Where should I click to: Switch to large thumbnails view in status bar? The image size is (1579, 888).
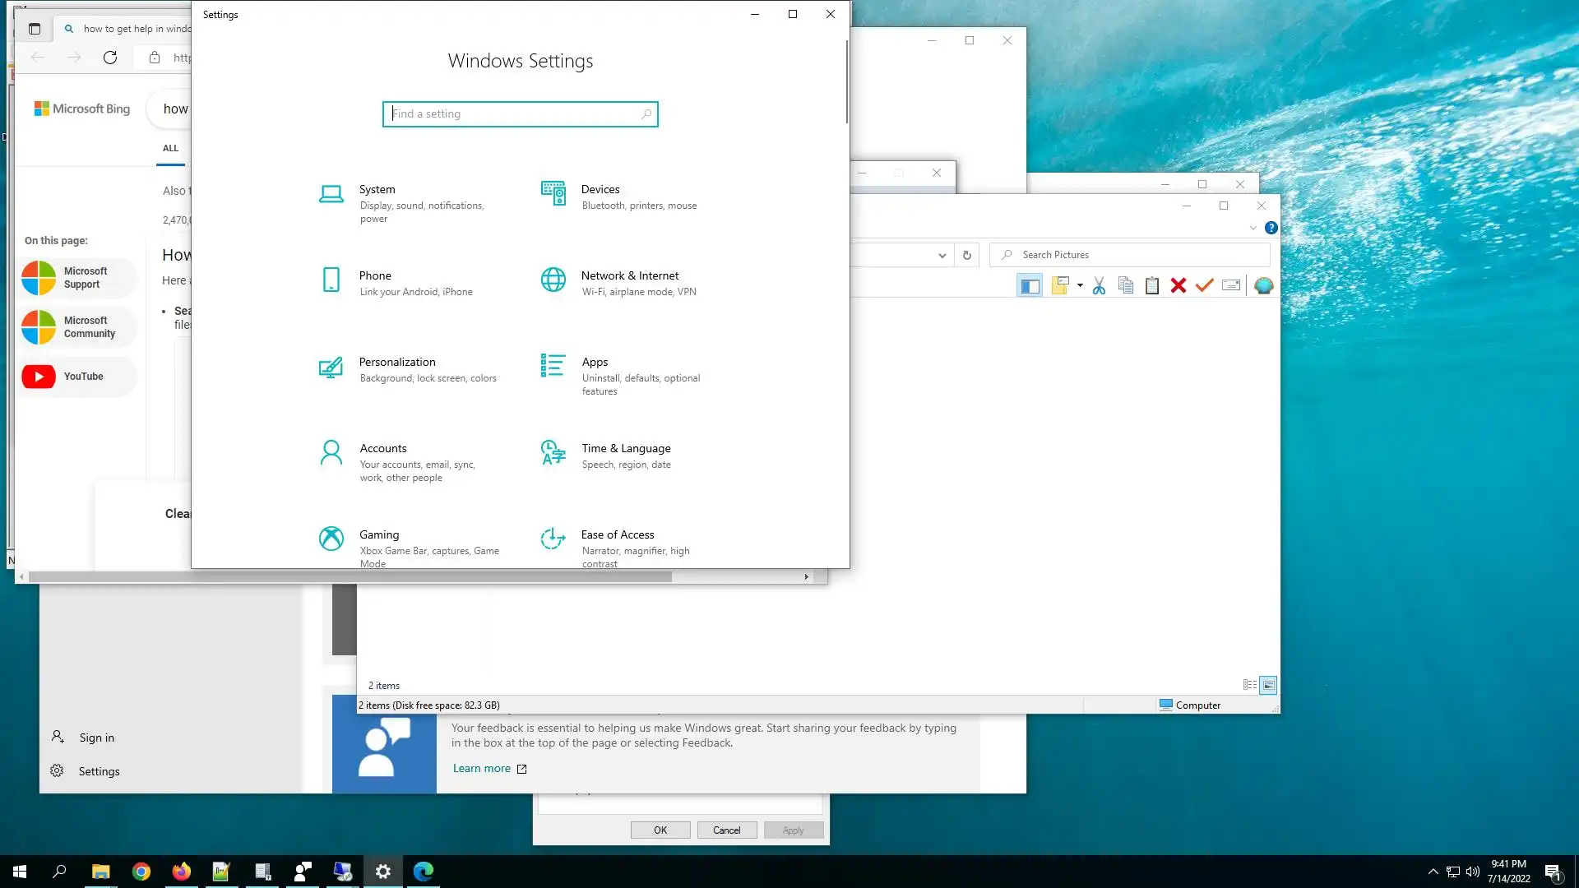[x=1269, y=685]
